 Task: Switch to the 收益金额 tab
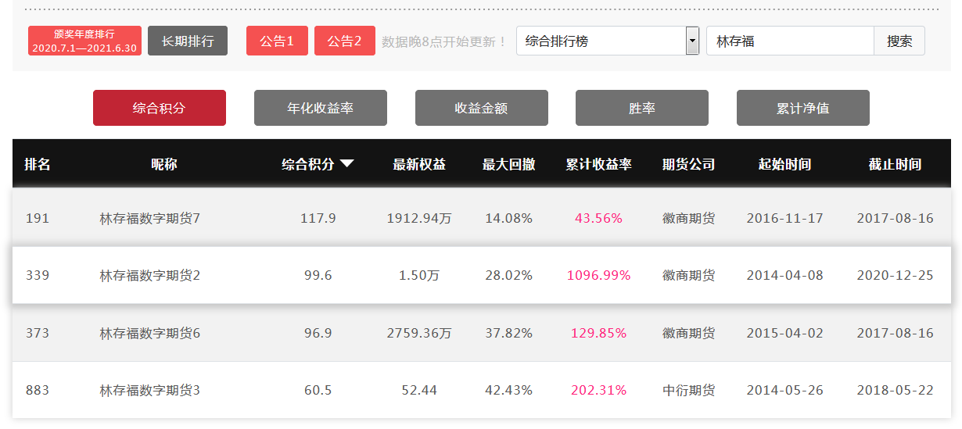point(482,108)
